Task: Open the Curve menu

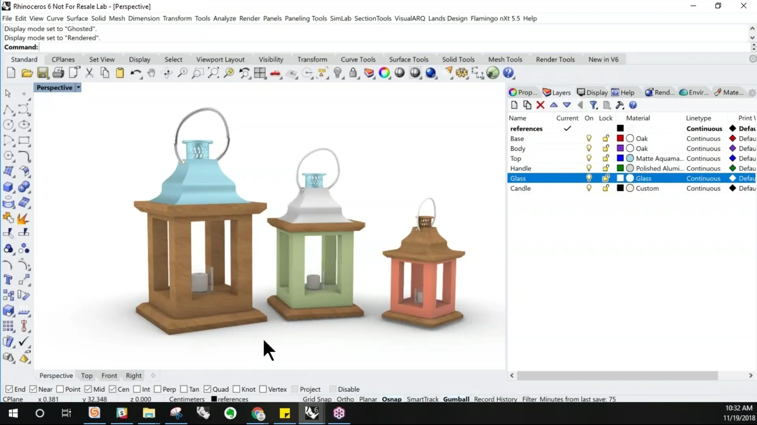Action: (x=55, y=18)
